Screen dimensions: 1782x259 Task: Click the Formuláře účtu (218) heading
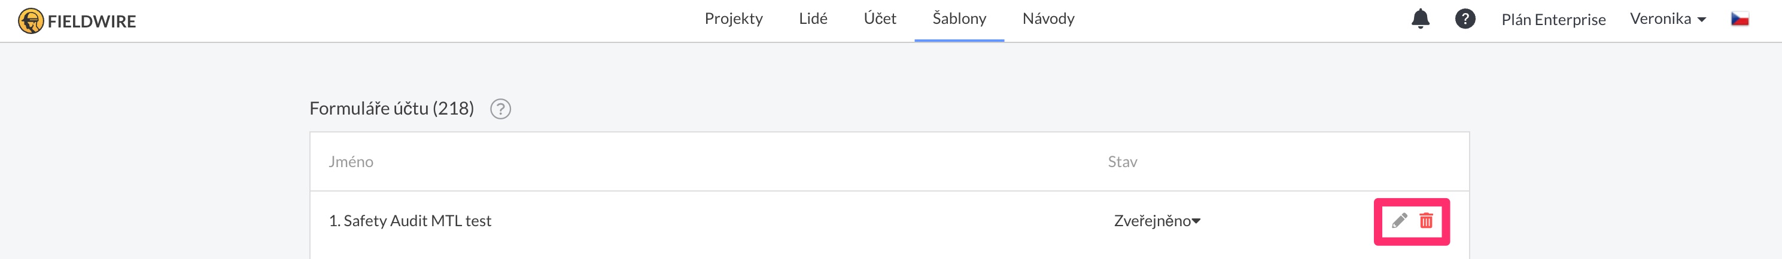[391, 109]
